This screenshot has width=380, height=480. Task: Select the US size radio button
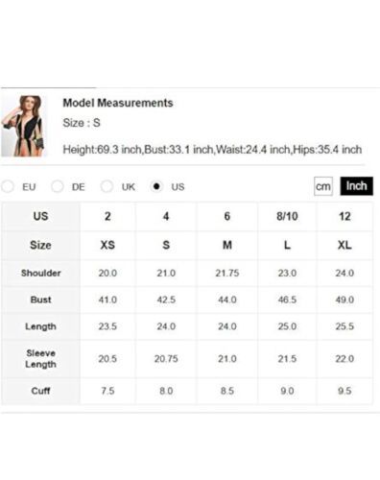coord(156,186)
